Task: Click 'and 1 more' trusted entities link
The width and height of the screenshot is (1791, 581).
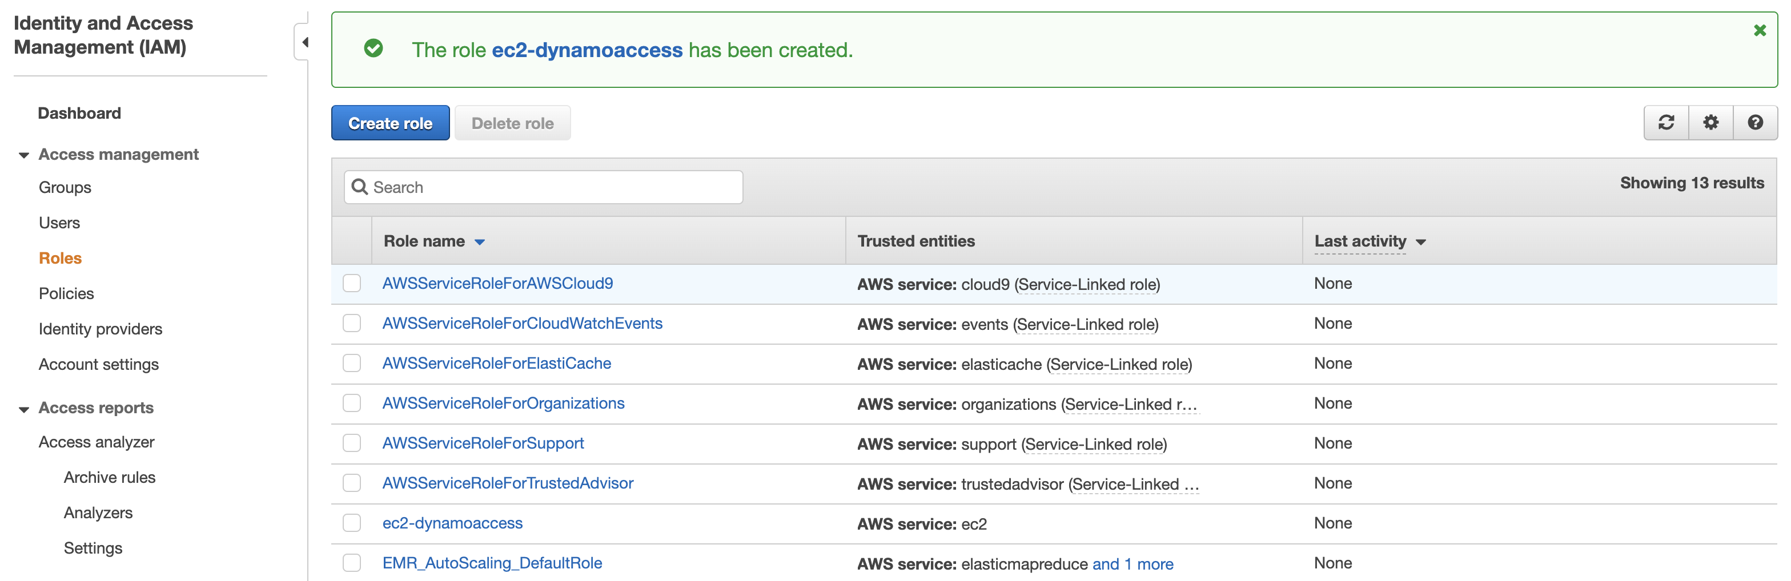Action: (x=1132, y=564)
